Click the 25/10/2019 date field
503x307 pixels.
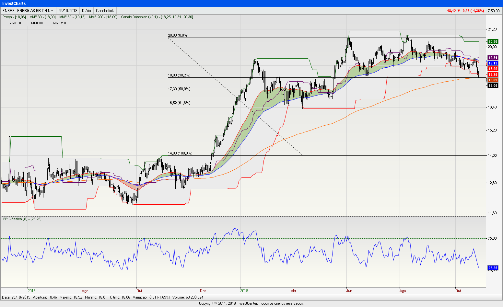coord(68,11)
